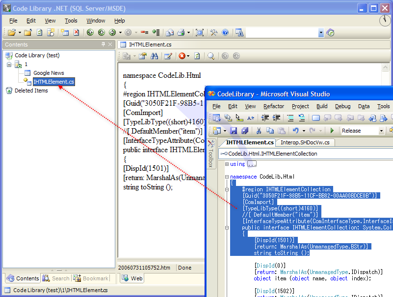
Task: Click the green Start Debugging play icon
Action: 332,131
